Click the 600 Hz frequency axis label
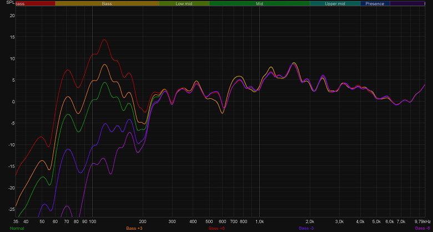 pyautogui.click(x=223, y=221)
